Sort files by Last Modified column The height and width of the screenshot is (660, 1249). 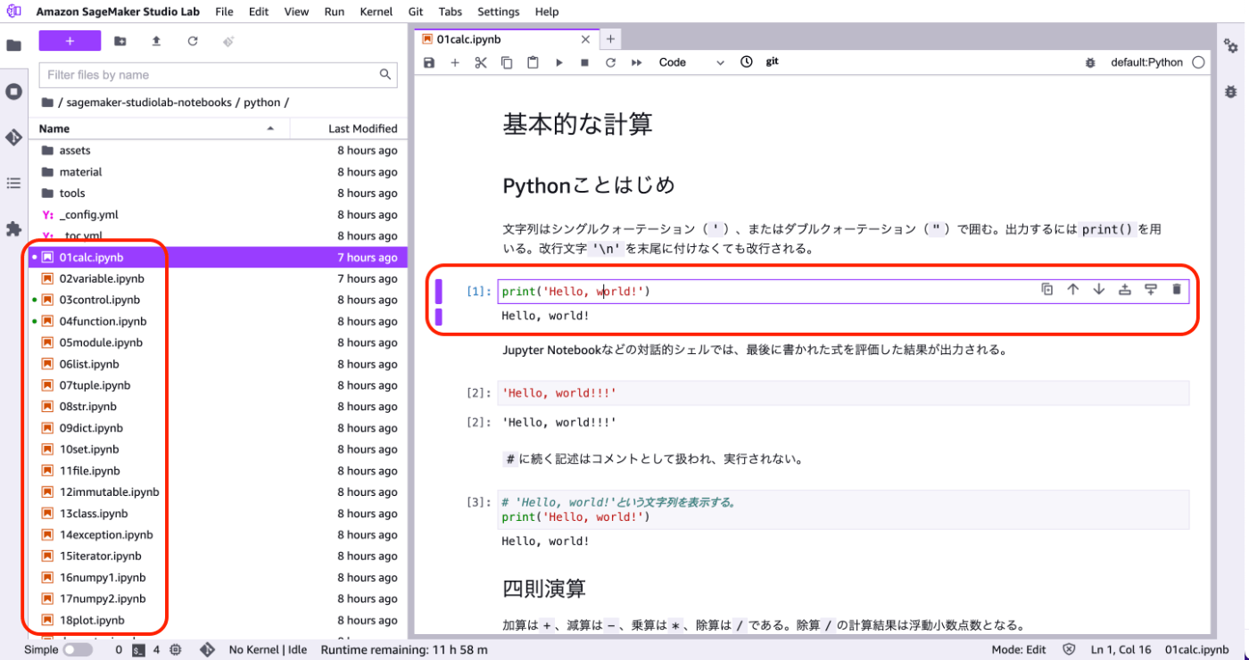click(349, 128)
